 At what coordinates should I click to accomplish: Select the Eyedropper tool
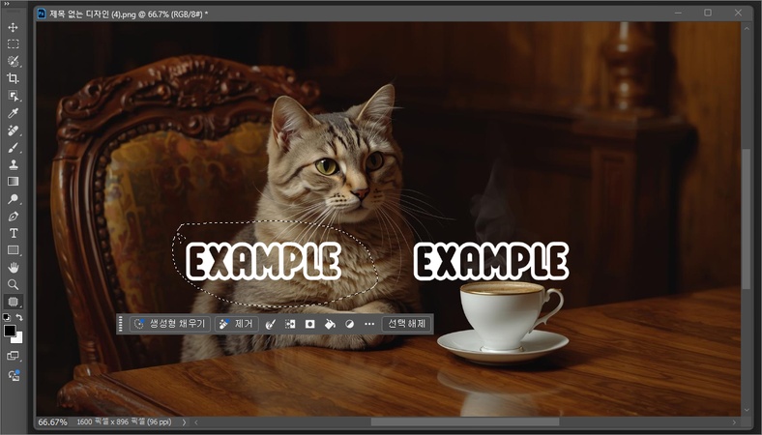(14, 113)
